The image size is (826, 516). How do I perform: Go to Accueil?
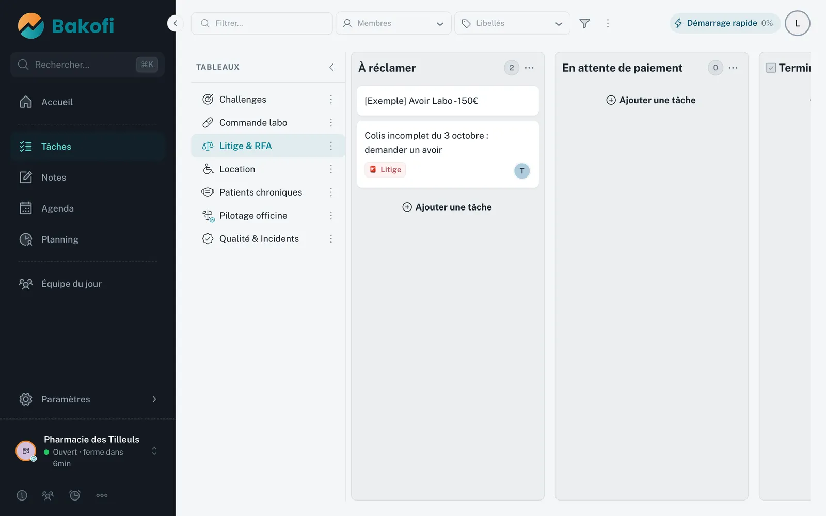coord(88,102)
